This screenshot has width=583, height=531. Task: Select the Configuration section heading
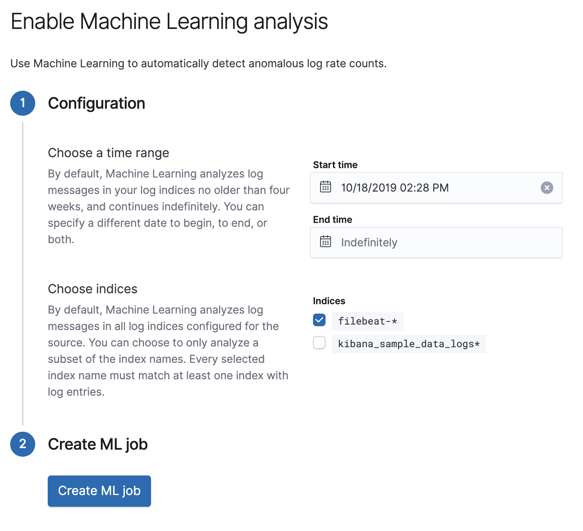96,103
